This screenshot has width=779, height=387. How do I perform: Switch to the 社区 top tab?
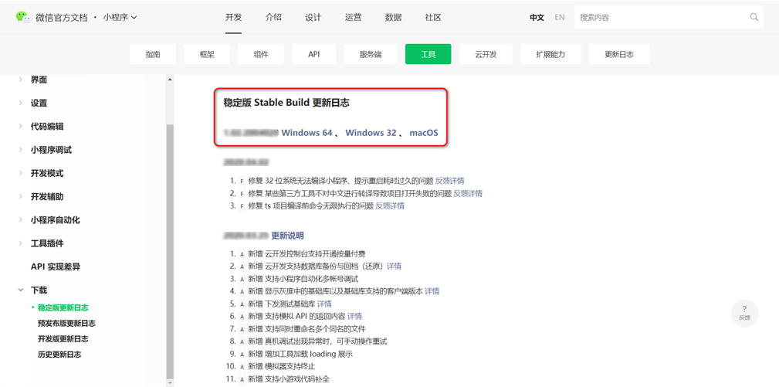432,17
